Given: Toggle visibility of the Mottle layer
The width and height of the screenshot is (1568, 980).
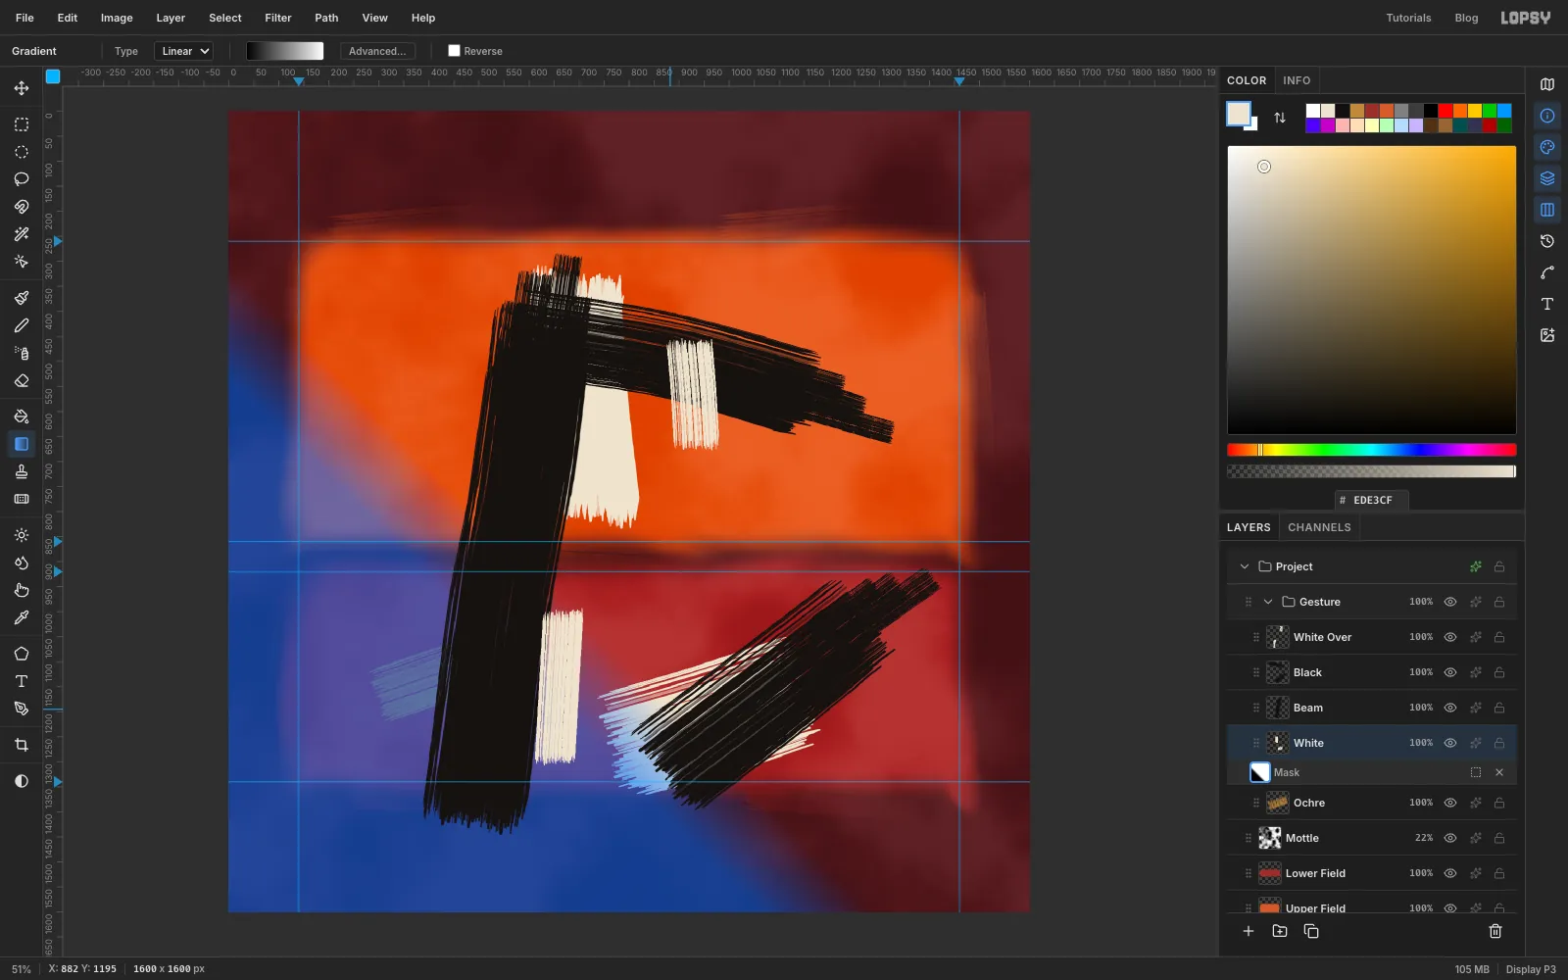Looking at the screenshot, I should coord(1450,838).
